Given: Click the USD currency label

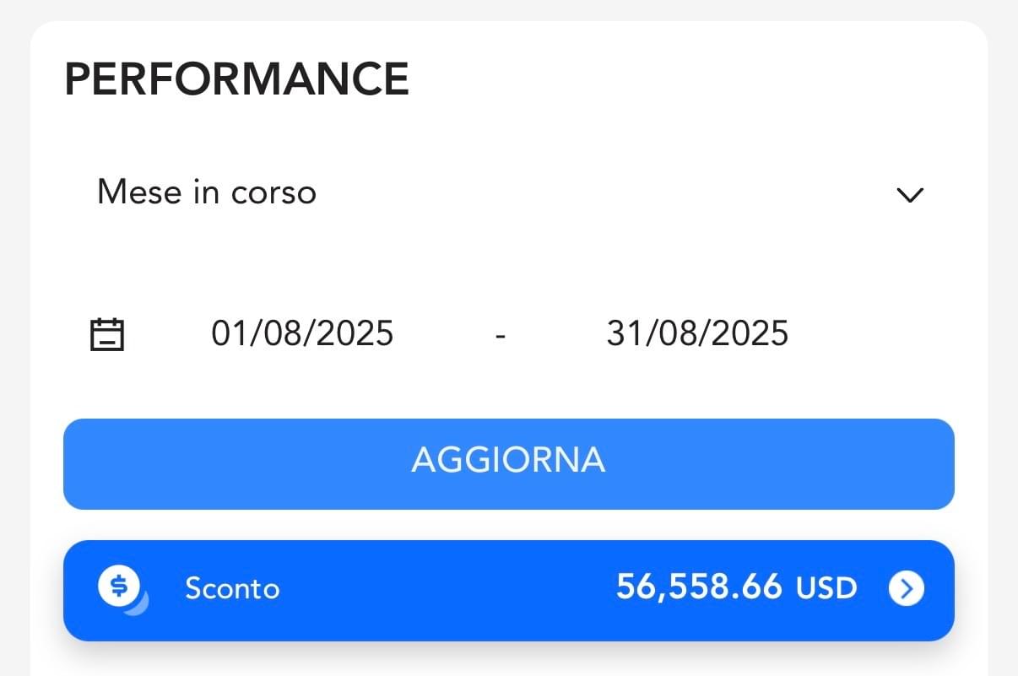Looking at the screenshot, I should (x=826, y=589).
